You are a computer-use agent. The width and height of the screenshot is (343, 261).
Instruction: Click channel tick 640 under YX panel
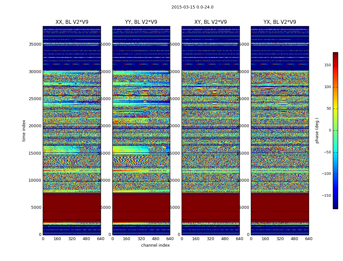coord(309,239)
